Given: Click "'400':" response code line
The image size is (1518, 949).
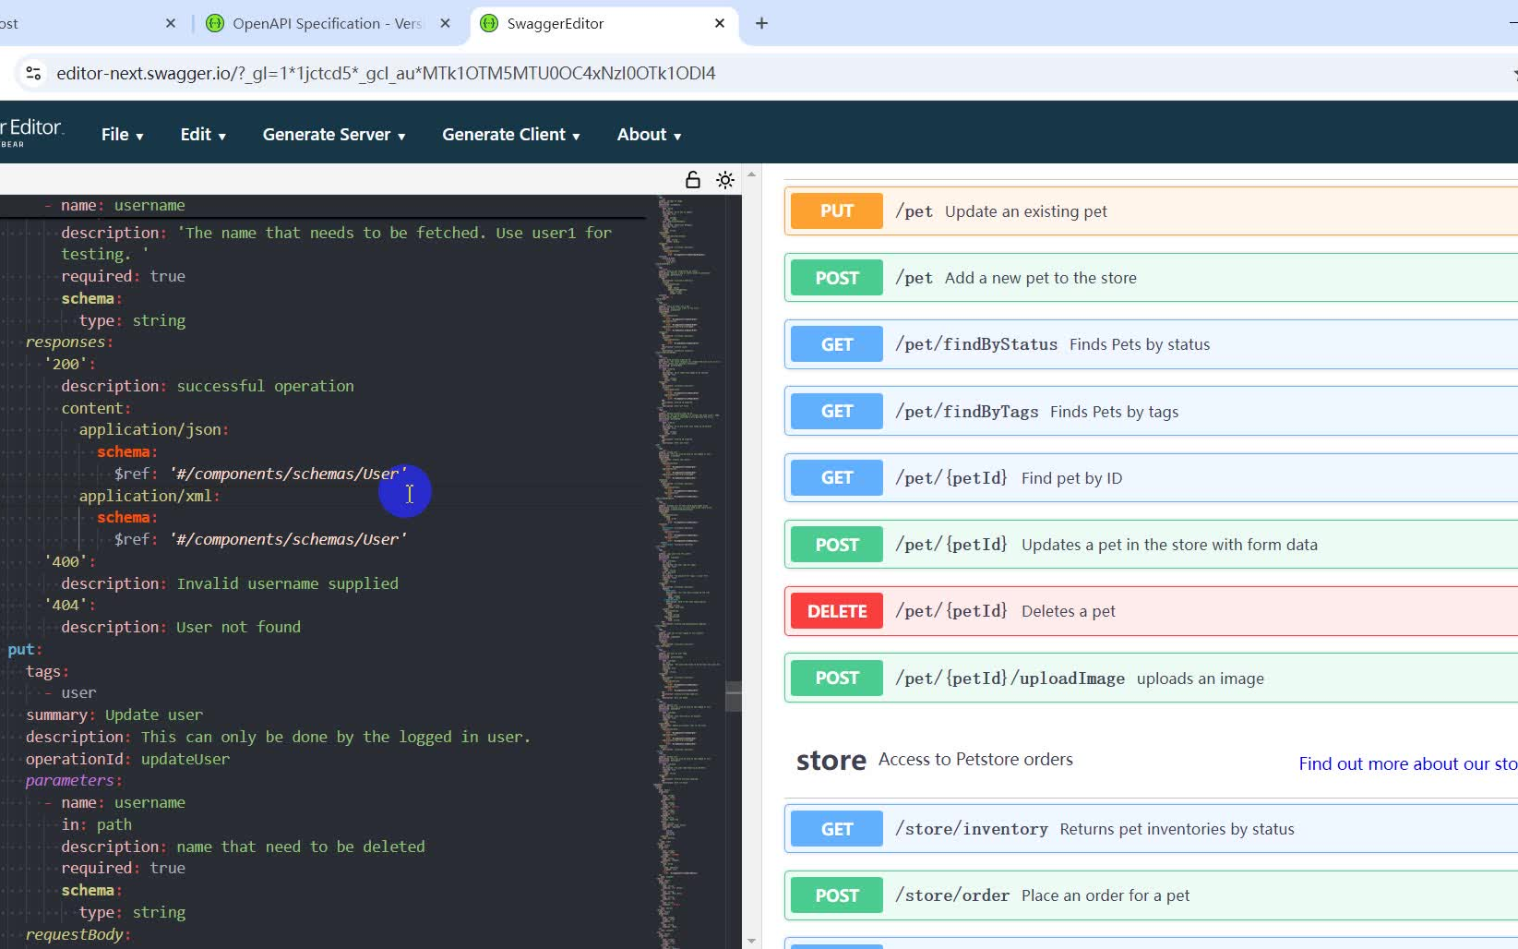Looking at the screenshot, I should pyautogui.click(x=70, y=561).
